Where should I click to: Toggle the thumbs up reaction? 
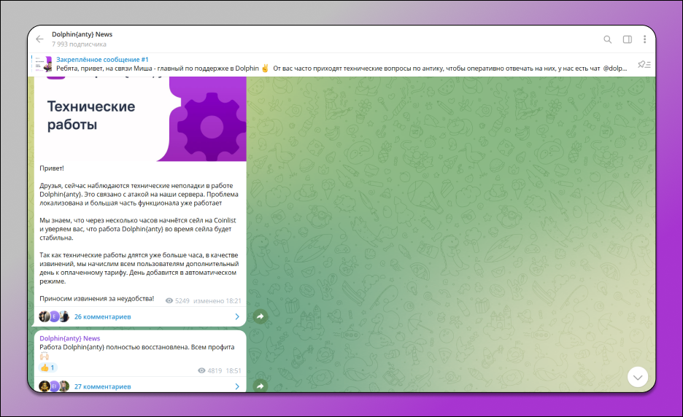point(47,368)
